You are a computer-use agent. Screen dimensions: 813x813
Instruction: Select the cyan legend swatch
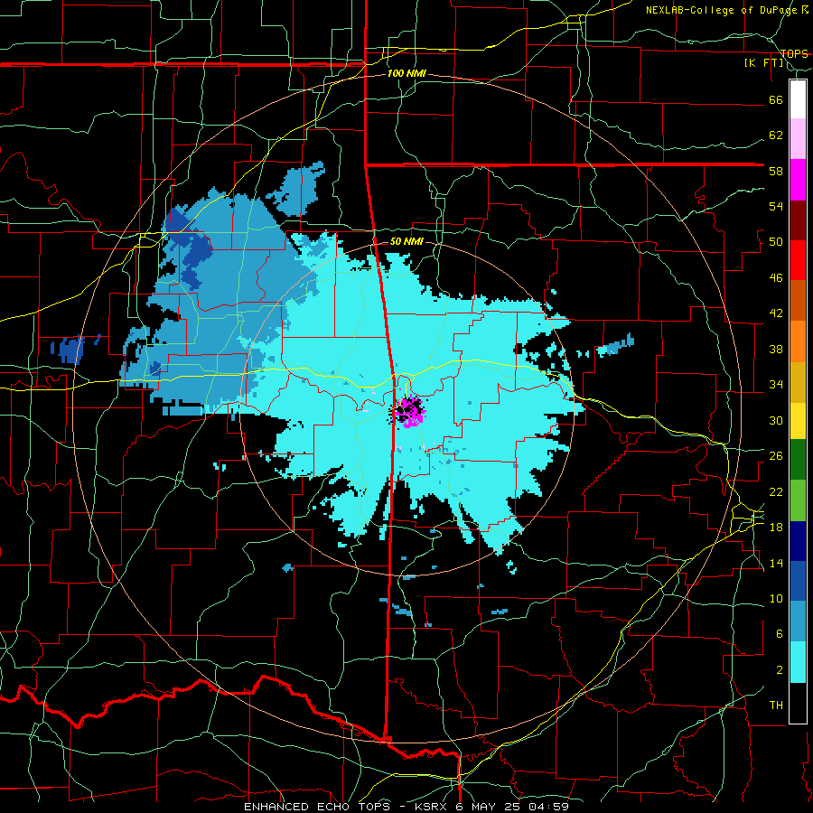798,662
